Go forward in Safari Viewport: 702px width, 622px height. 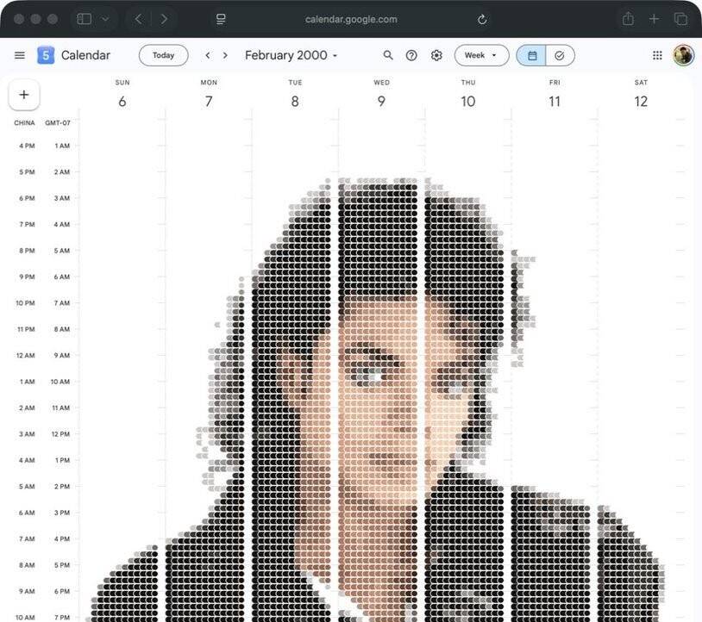[164, 19]
